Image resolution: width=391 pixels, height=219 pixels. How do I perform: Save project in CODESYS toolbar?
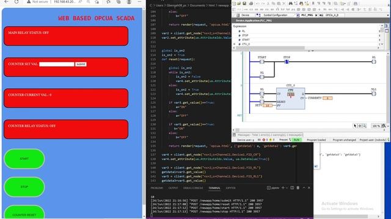244,4
